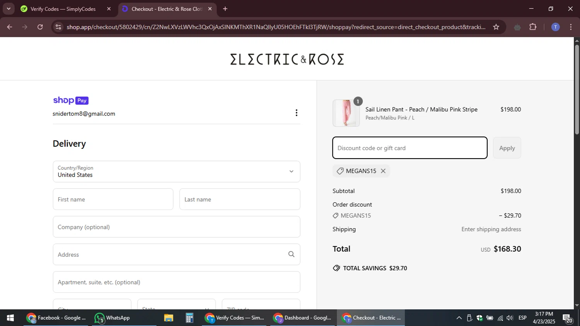Open the Windows Start menu
Image resolution: width=580 pixels, height=326 pixels.
(x=10, y=318)
